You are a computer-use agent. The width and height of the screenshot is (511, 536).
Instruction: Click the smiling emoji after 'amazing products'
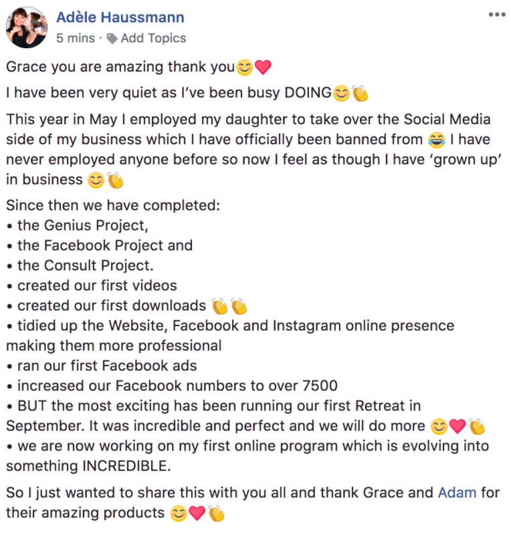[x=178, y=514]
